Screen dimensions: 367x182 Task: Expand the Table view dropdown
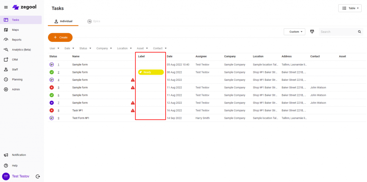pyautogui.click(x=350, y=8)
